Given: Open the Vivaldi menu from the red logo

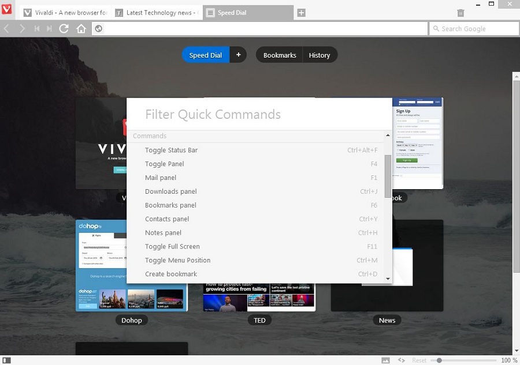Looking at the screenshot, I should click(x=6, y=9).
